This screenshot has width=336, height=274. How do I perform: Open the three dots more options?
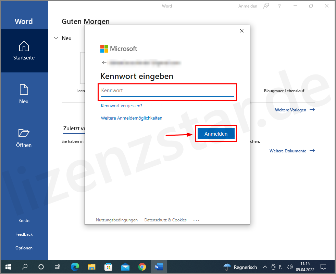196,220
